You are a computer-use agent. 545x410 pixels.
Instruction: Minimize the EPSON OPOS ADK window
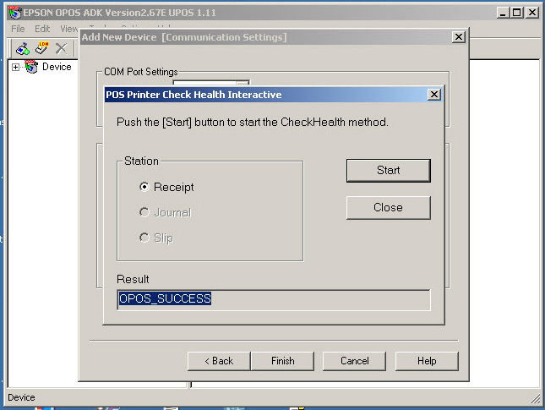(x=503, y=13)
